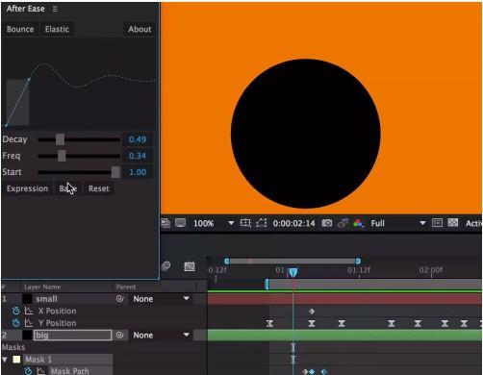Screen dimensions: 483x375
Task: Click the monitor display icon in viewer bar
Action: click(x=180, y=223)
